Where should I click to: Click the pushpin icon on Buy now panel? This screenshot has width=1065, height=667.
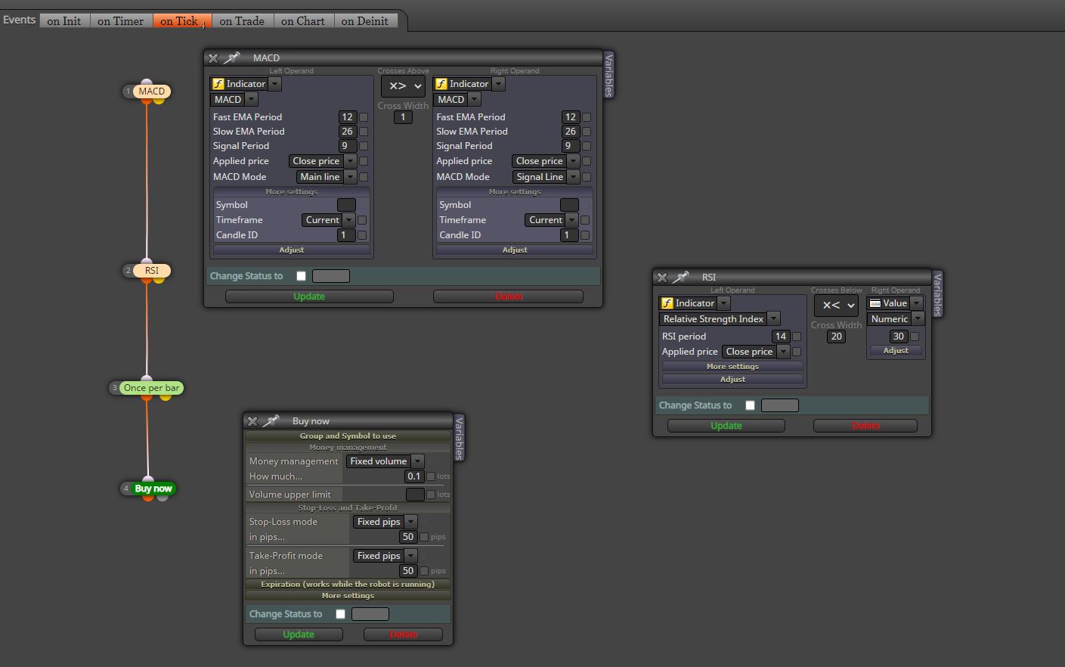(x=271, y=420)
